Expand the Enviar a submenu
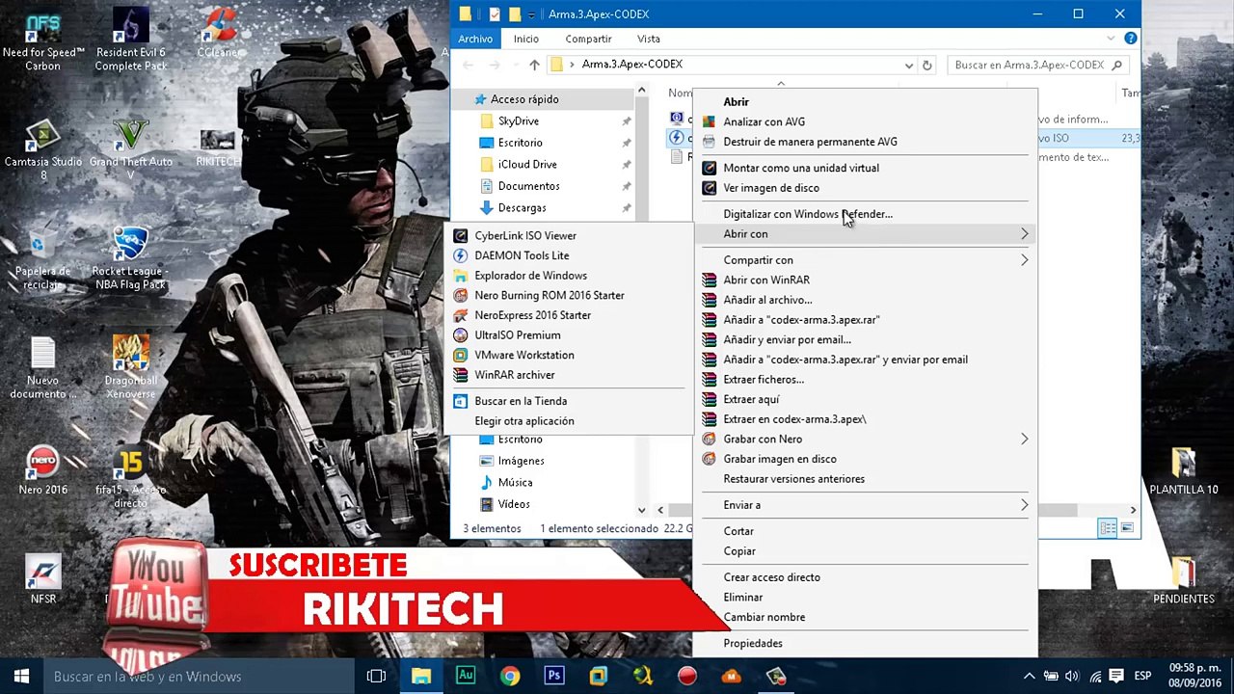This screenshot has height=694, width=1234. [x=865, y=505]
